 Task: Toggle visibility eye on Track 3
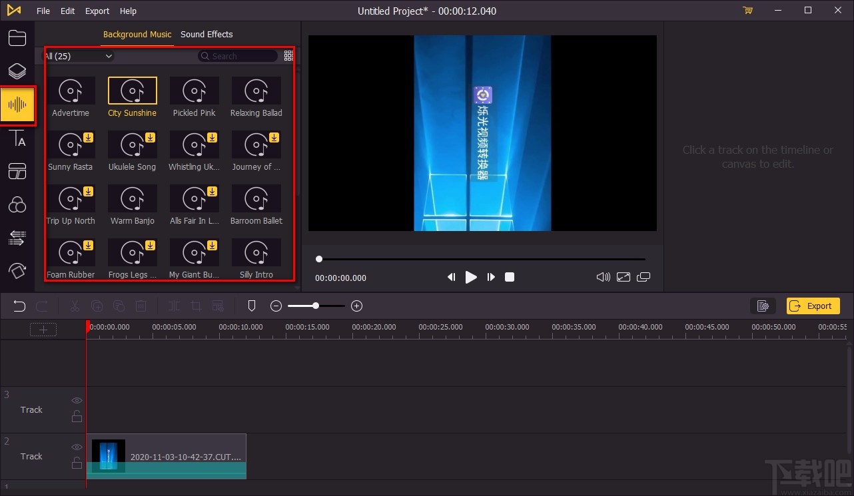pyautogui.click(x=77, y=401)
